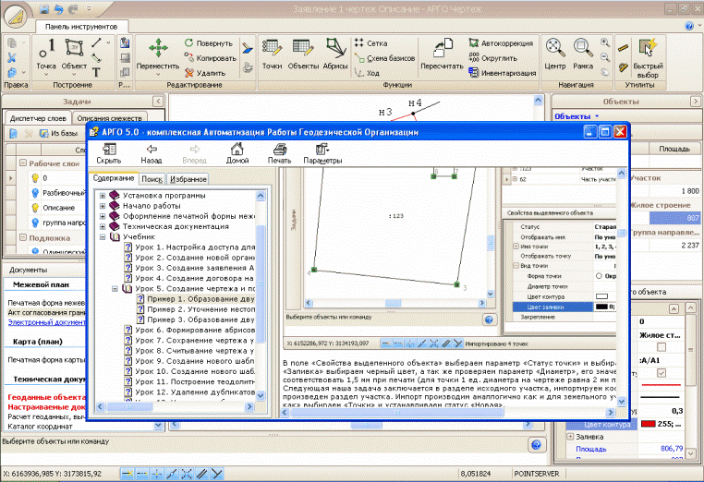Screen dimensions: 704x482
Task: Click the Переместить move tool
Action: click(x=158, y=54)
